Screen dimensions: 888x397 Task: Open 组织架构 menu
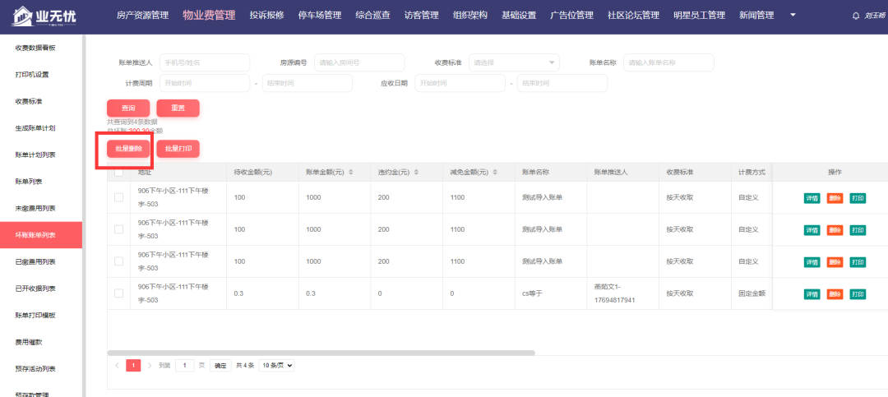coord(470,16)
